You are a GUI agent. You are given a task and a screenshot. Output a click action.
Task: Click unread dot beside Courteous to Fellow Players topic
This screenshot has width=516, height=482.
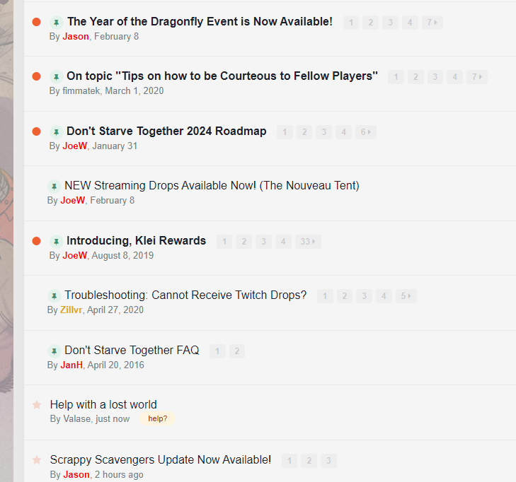[37, 77]
